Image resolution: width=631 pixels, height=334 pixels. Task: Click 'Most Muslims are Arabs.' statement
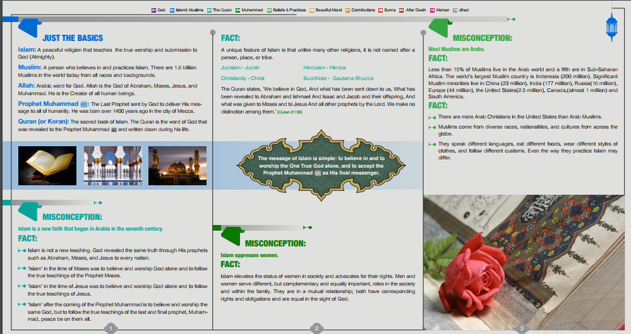pyautogui.click(x=456, y=49)
